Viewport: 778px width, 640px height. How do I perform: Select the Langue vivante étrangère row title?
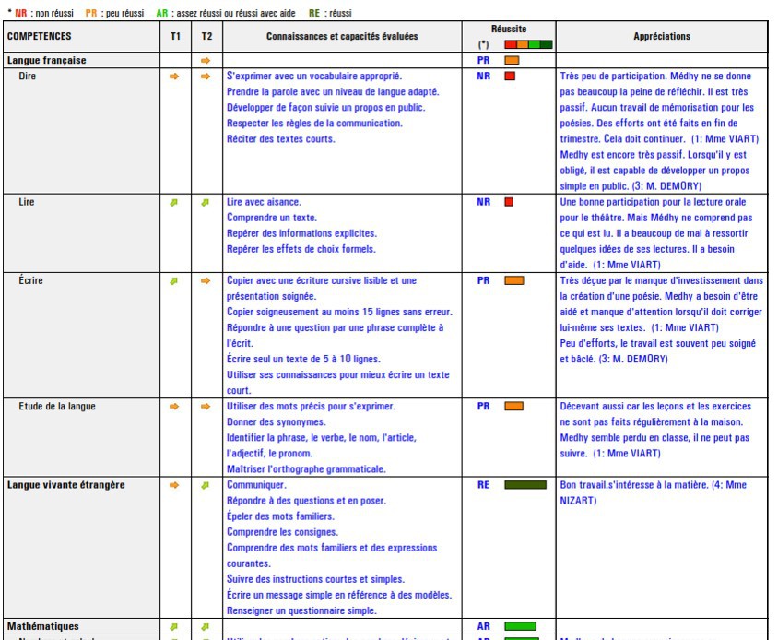(66, 485)
